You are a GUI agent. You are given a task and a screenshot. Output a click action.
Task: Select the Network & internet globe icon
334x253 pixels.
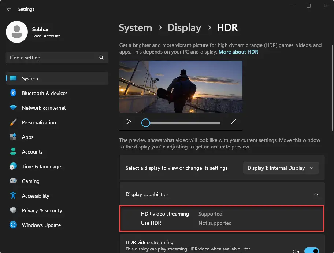13,108
